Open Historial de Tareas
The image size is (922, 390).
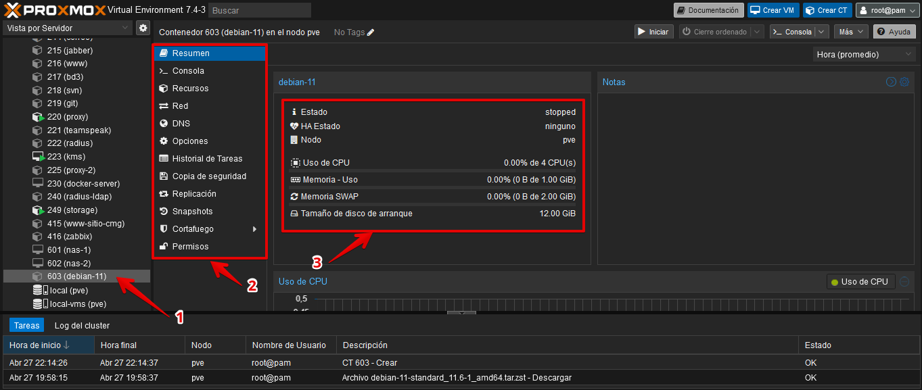[x=209, y=158]
